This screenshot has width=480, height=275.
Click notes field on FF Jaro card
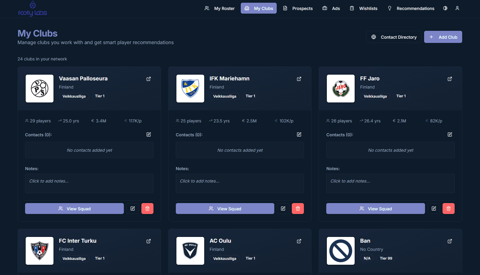pos(390,183)
